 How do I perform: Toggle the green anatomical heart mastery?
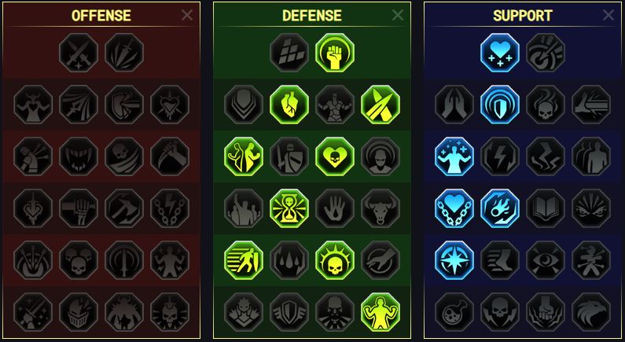coord(289,105)
